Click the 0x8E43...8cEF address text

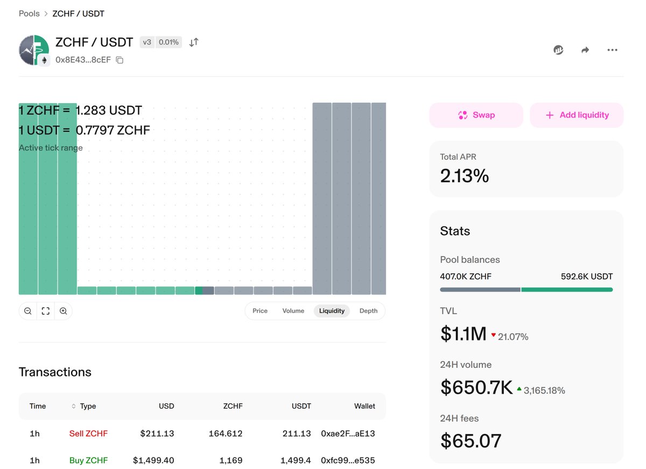[83, 60]
